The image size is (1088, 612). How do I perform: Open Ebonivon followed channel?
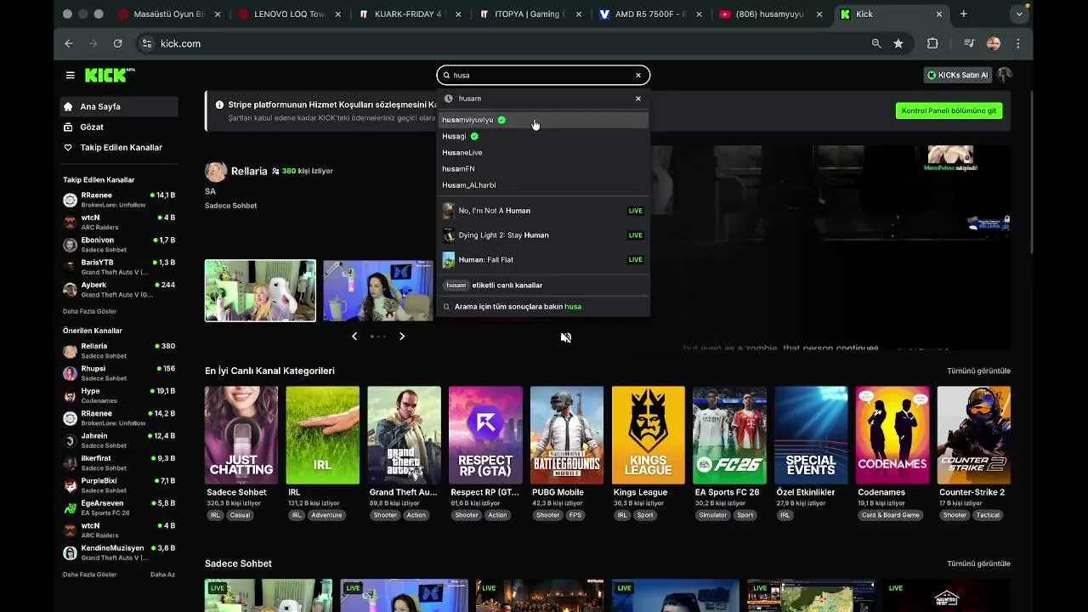(x=119, y=245)
